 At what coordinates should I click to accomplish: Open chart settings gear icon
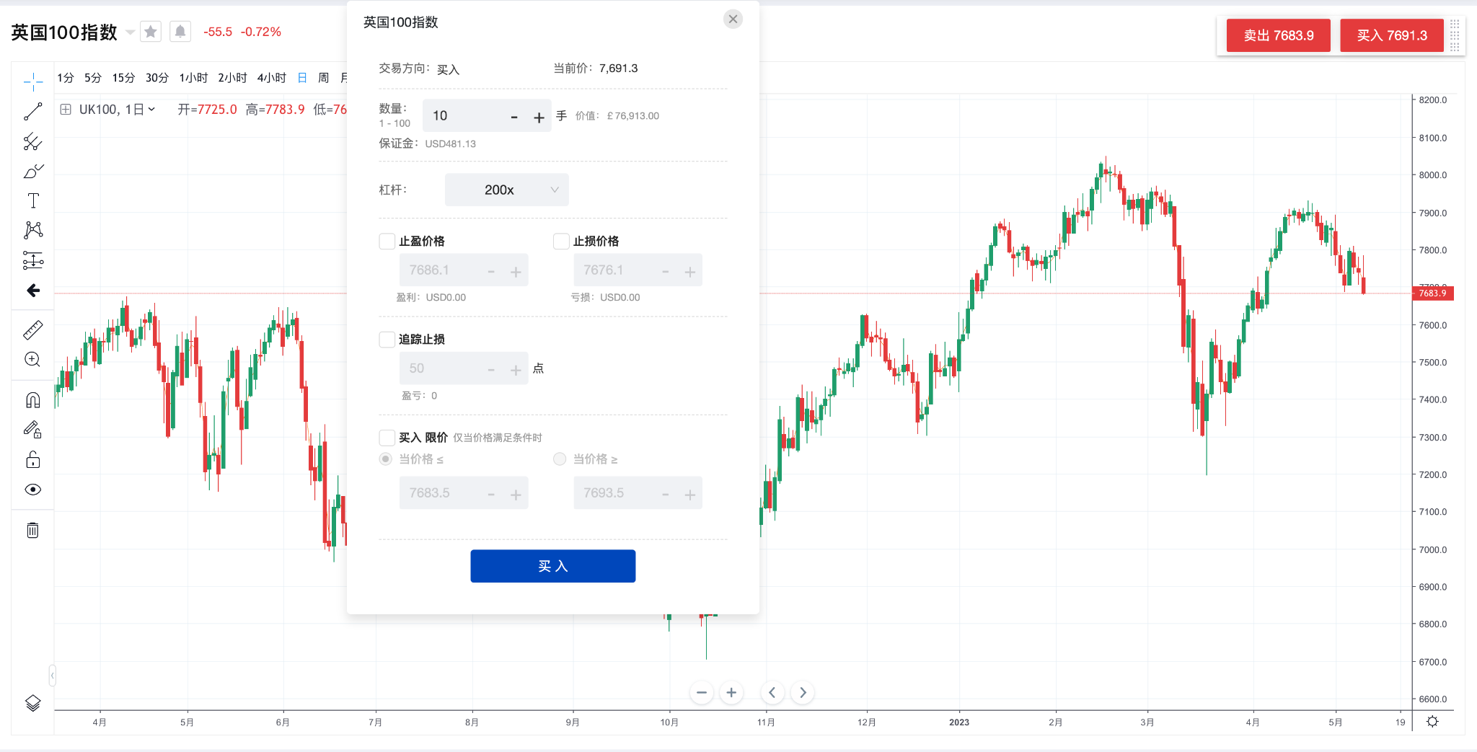pyautogui.click(x=1432, y=722)
